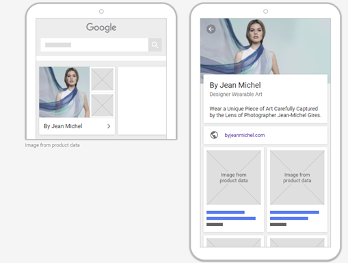
Task: Select the upper small product placeholder thumbnail
Action: tap(103, 79)
